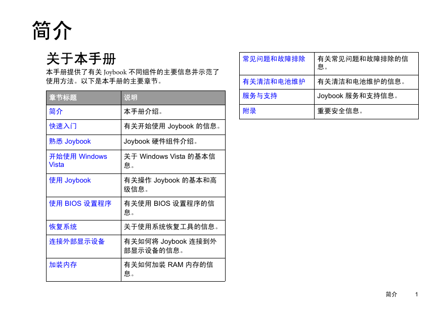
Task: Click the 关于本手册 section heading
Action: [x=81, y=59]
